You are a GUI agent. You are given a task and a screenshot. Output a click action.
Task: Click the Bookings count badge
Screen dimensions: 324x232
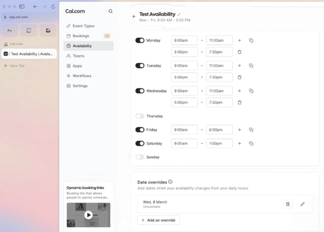pyautogui.click(x=107, y=36)
